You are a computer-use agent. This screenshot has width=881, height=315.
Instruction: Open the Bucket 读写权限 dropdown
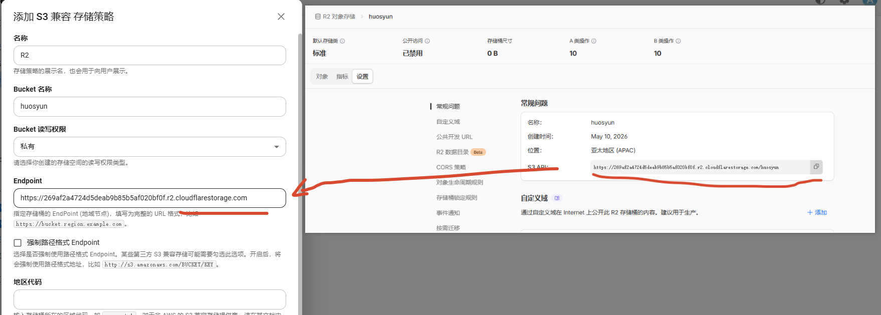[x=150, y=147]
